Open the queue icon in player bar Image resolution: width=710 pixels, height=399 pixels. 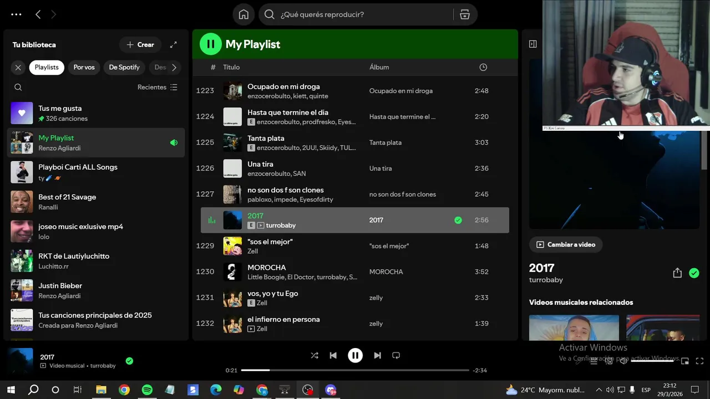click(594, 361)
